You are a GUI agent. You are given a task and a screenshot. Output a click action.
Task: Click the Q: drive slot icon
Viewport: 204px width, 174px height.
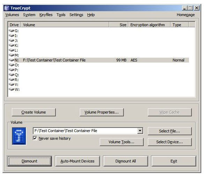pyautogui.click(x=12, y=75)
